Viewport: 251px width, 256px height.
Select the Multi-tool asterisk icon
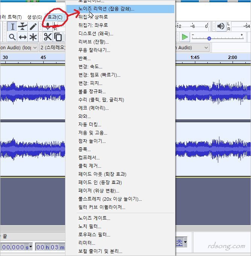[x=33, y=37]
